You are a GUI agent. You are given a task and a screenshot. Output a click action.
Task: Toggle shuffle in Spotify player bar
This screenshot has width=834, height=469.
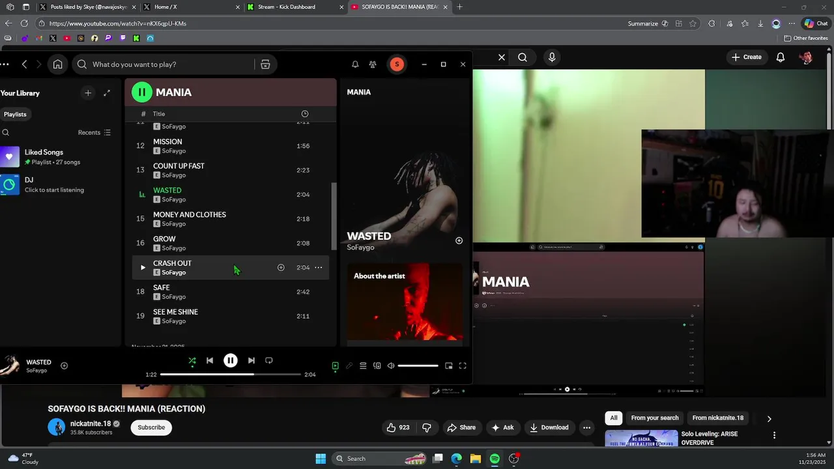[192, 360]
